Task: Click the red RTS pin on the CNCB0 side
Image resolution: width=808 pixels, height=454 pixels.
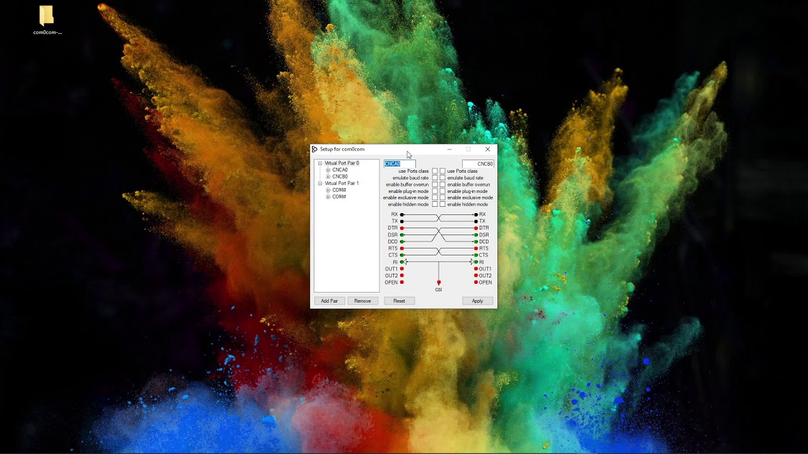Action: pos(476,248)
